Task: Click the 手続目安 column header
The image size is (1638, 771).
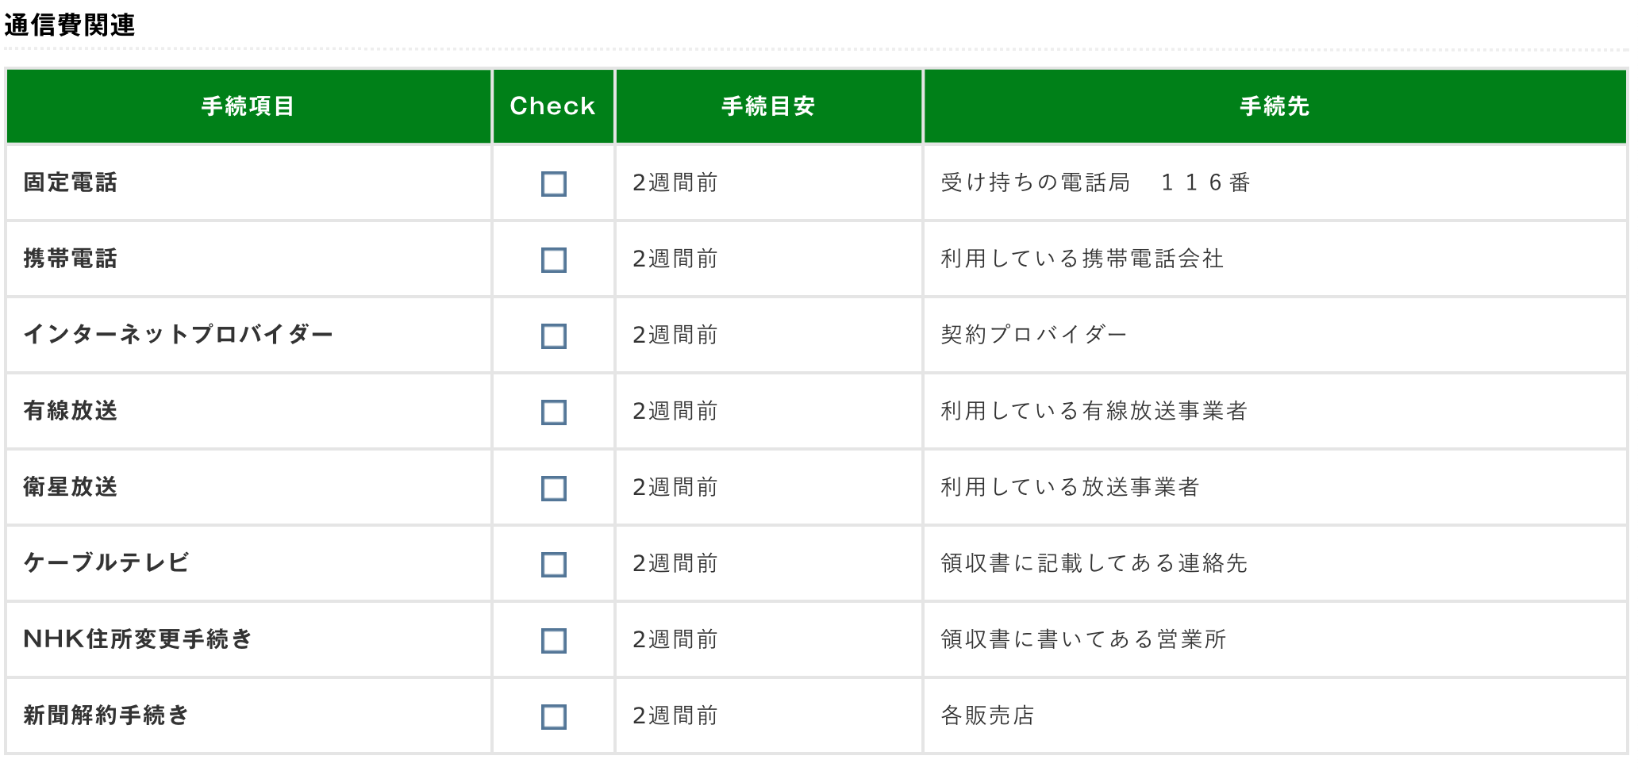Action: (768, 106)
